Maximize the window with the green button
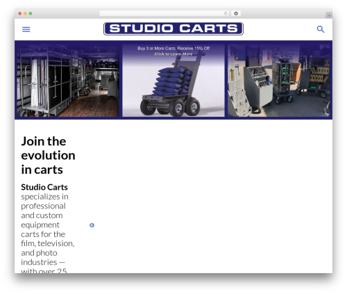Image resolution: width=347 pixels, height=294 pixels. tap(31, 14)
